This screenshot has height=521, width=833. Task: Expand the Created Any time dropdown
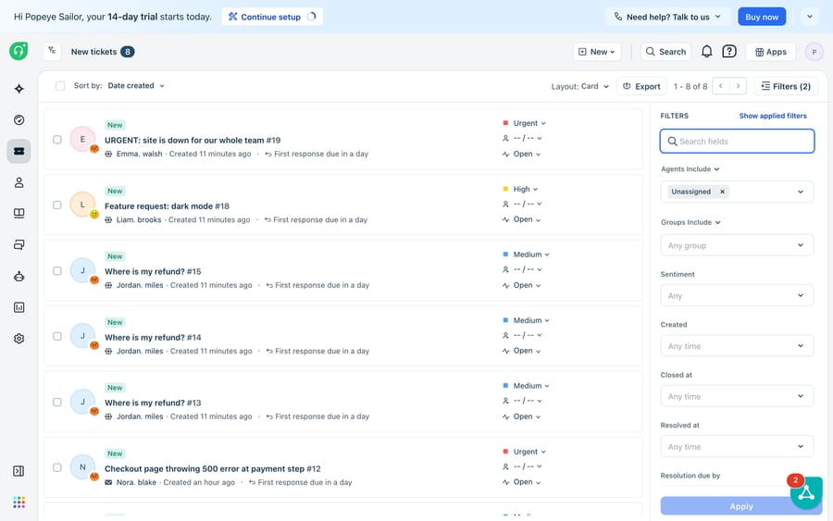tap(737, 346)
